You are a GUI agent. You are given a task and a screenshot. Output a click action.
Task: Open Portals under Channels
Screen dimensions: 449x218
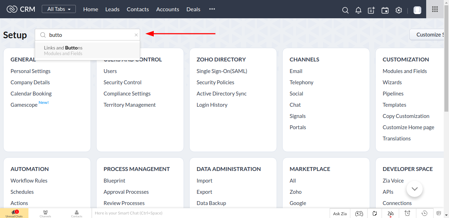[298, 127]
